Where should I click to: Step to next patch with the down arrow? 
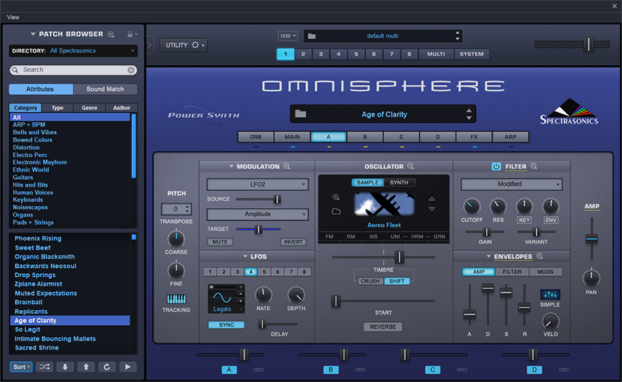[x=66, y=366]
